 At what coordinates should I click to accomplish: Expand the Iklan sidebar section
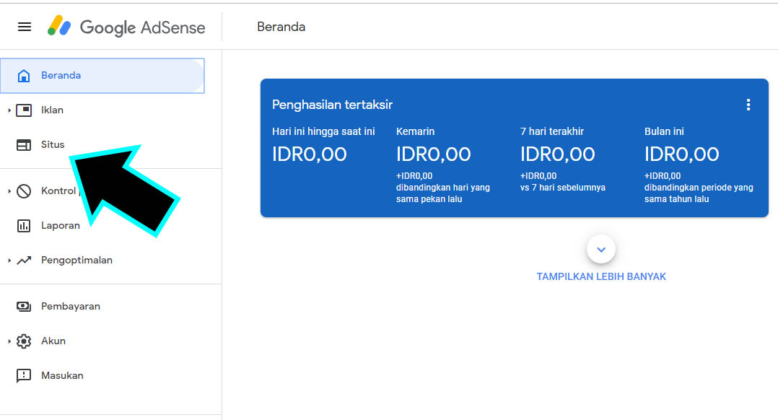point(10,110)
